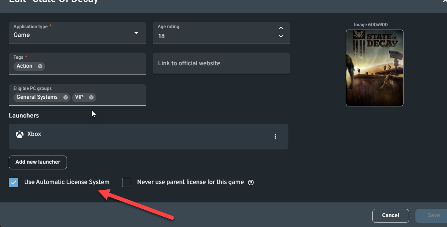This screenshot has width=447, height=227.
Task: Increase the age rating value
Action: coord(281,28)
